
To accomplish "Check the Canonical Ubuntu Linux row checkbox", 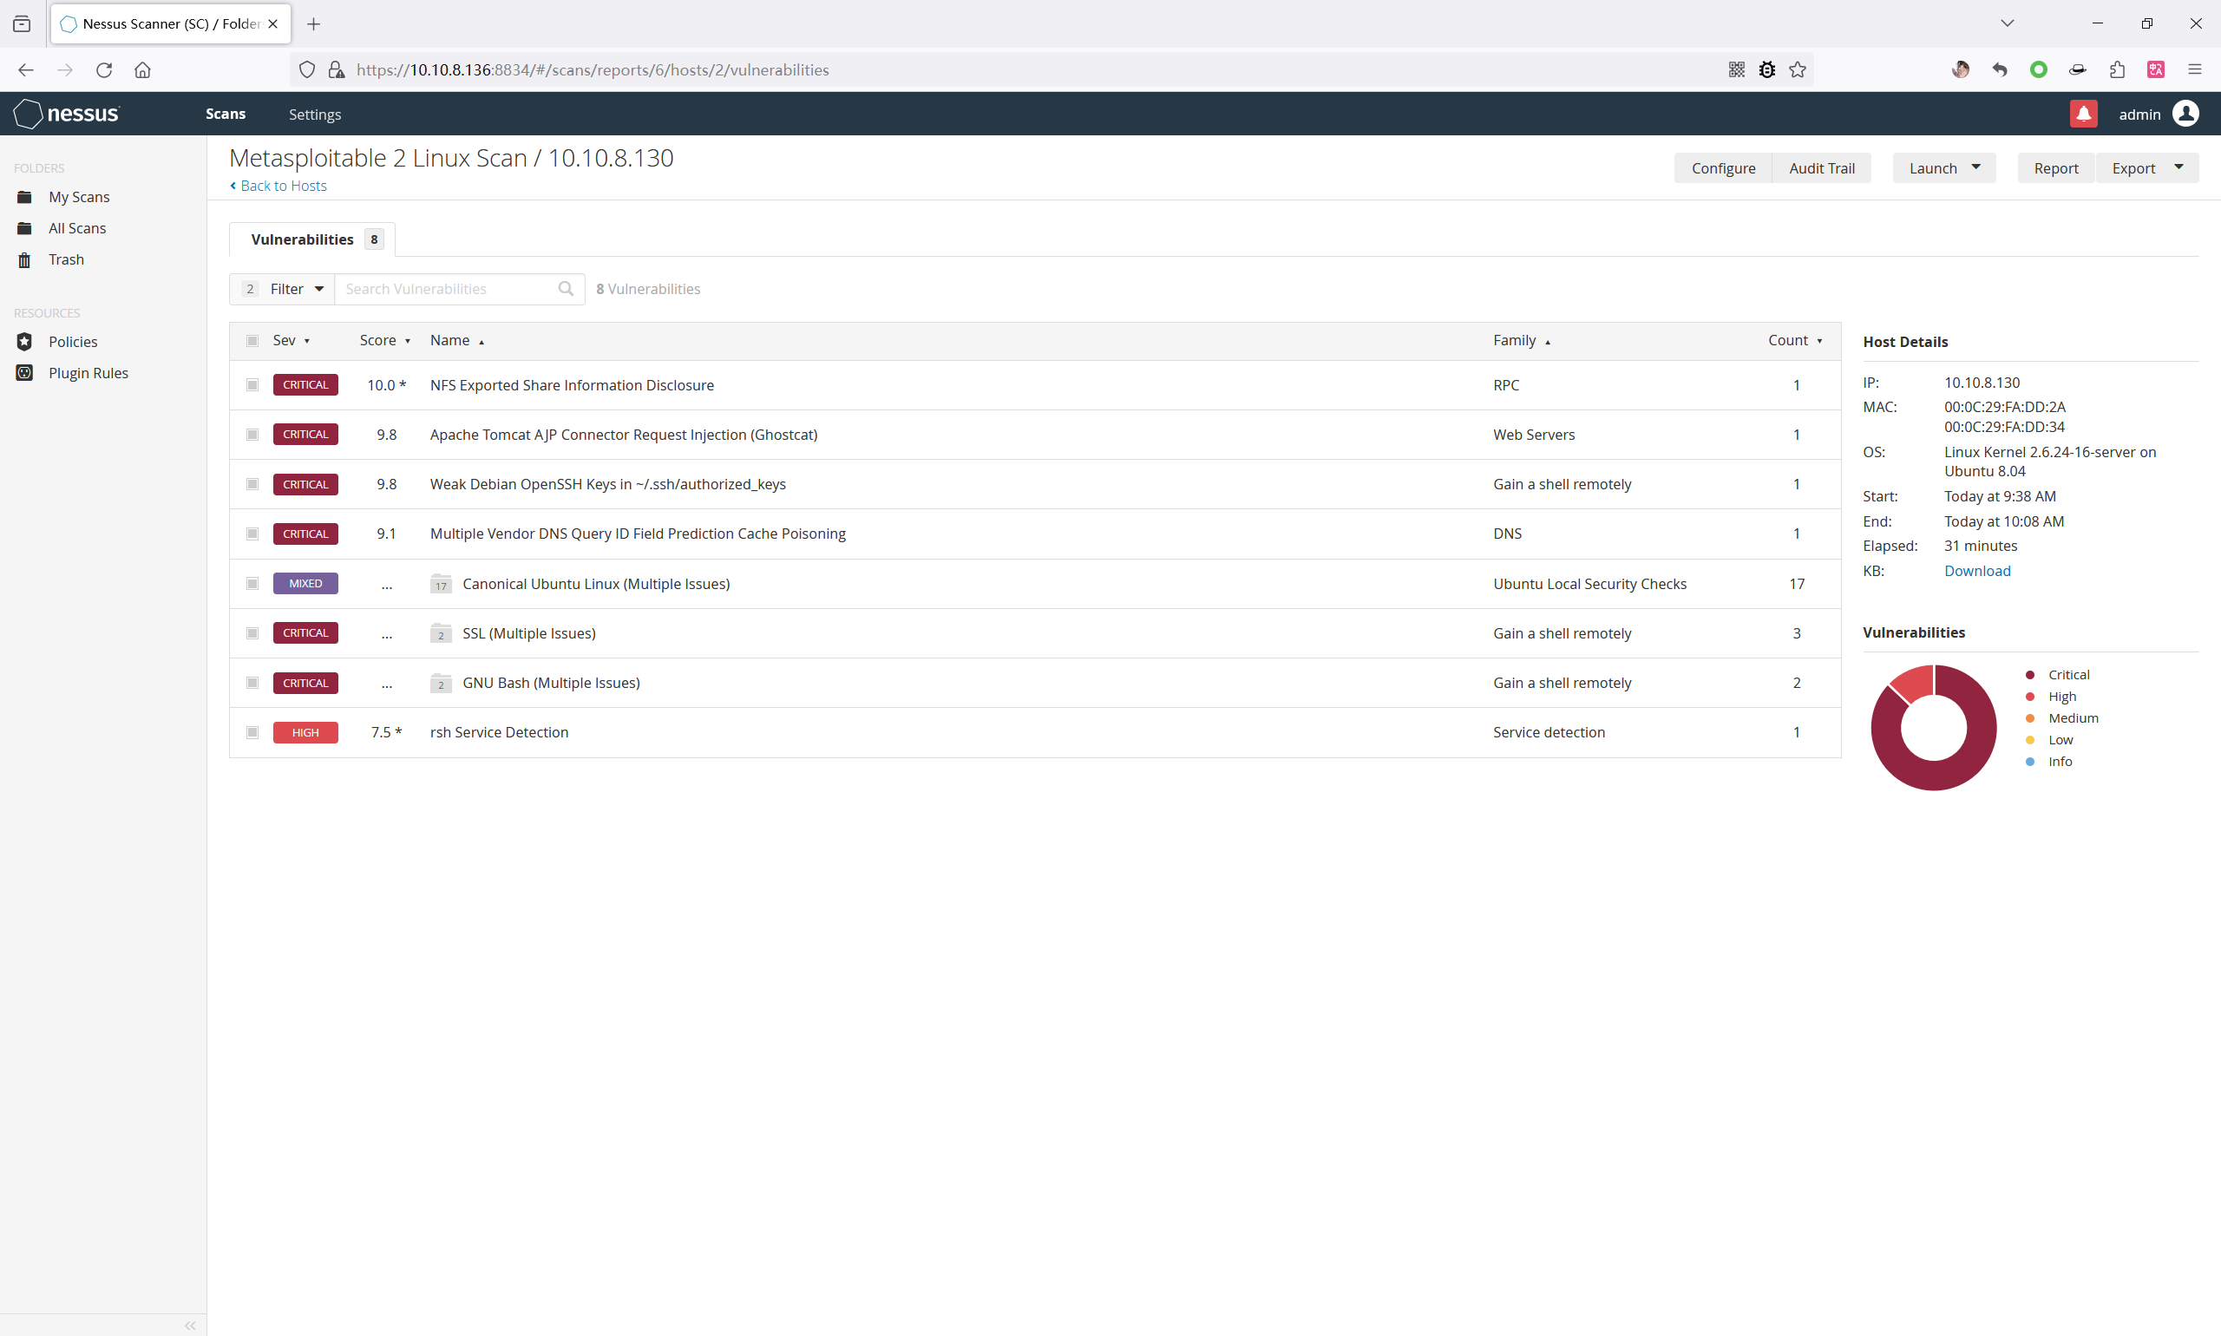I will click(252, 584).
